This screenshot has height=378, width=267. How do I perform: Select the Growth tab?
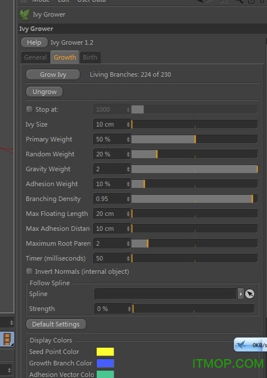(65, 57)
